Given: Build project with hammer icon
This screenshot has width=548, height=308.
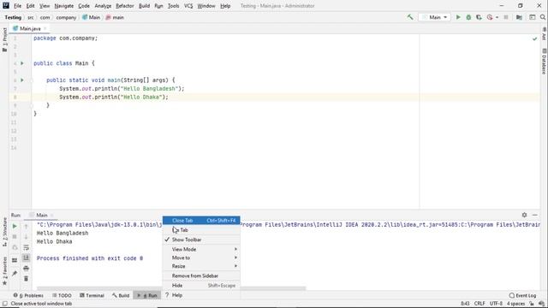Looking at the screenshot, I should [409, 17].
